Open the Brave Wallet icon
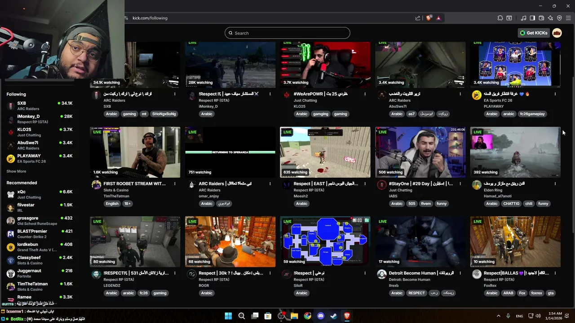Image resolution: width=575 pixels, height=323 pixels. click(x=541, y=18)
